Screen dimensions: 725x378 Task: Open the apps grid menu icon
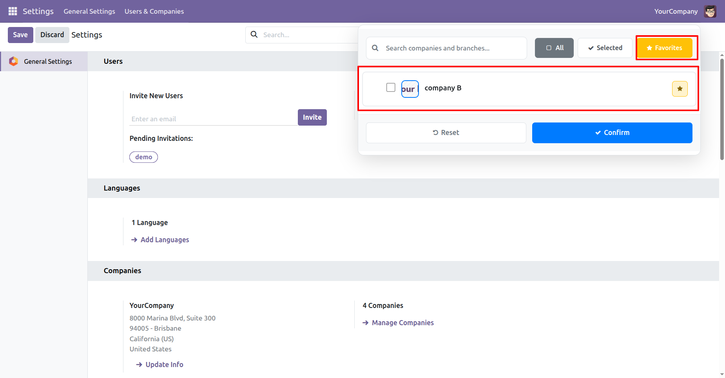pos(13,11)
